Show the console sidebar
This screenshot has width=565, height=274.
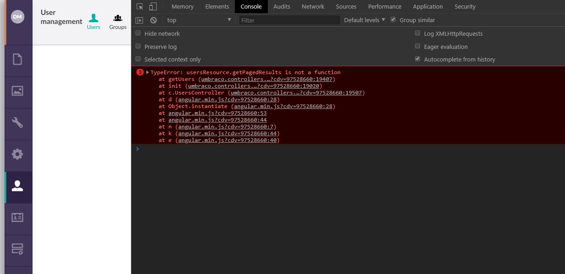tap(140, 20)
